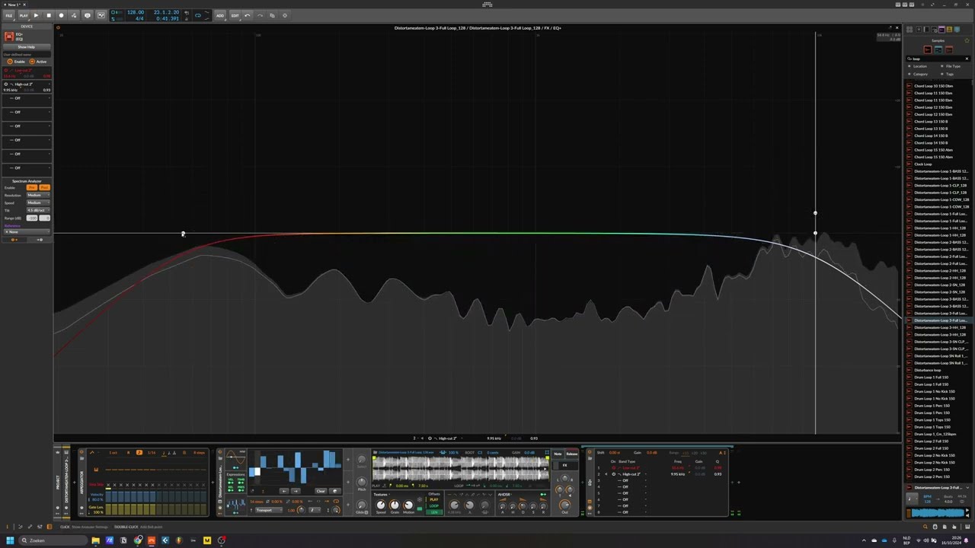Image resolution: width=975 pixels, height=548 pixels.
Task: Clear the browser search field with X
Action: coord(967,59)
